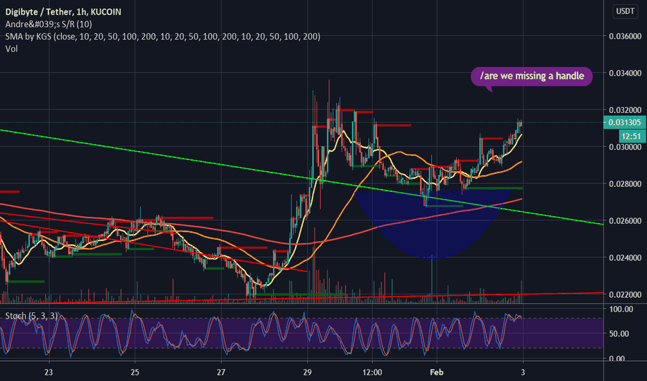Click the 100.00 stochastic axis label

tap(621, 309)
